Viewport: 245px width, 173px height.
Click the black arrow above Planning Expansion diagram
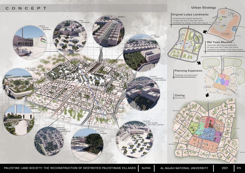[x=199, y=63]
